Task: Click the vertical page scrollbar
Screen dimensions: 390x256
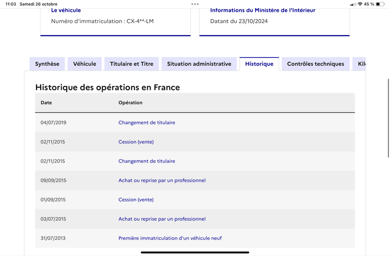Action: coord(388,118)
